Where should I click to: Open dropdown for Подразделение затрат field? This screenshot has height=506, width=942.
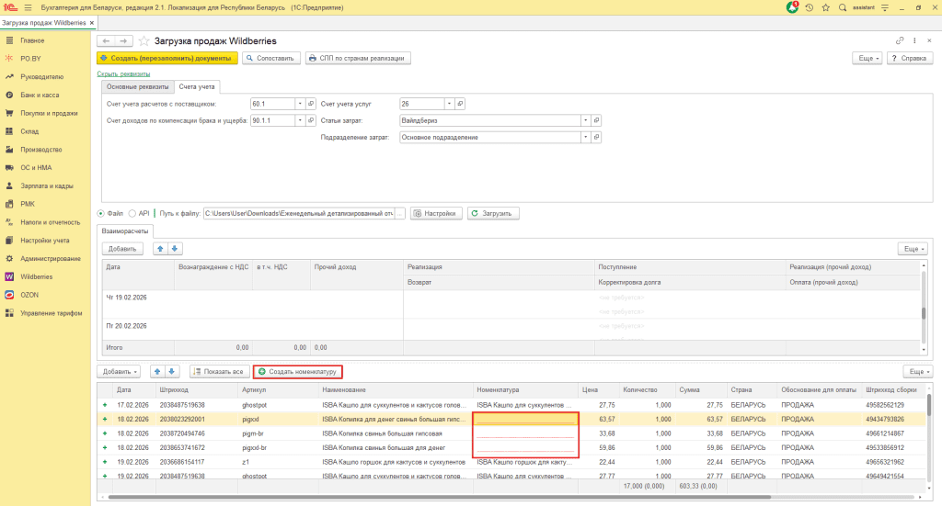point(585,138)
